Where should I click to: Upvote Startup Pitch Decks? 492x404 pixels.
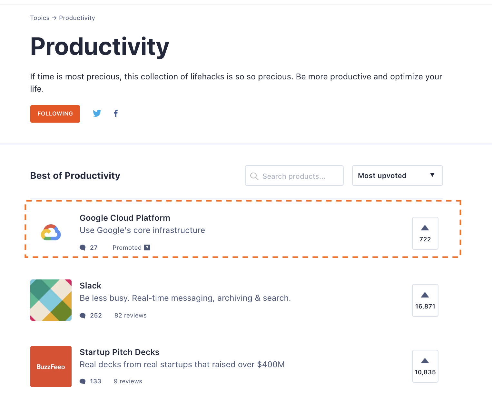[x=425, y=366]
